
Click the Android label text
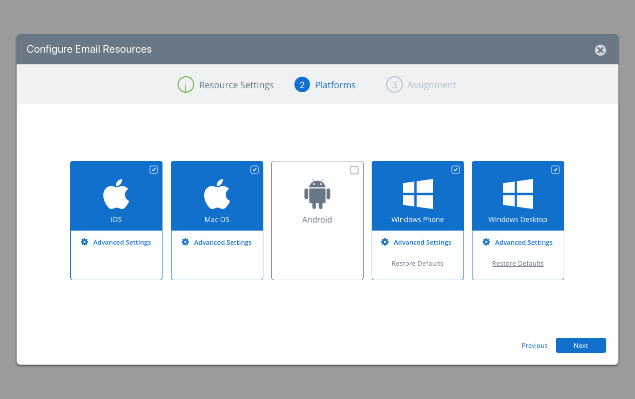317,220
